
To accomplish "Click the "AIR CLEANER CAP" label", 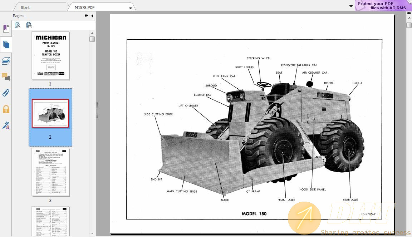I will click(315, 73).
